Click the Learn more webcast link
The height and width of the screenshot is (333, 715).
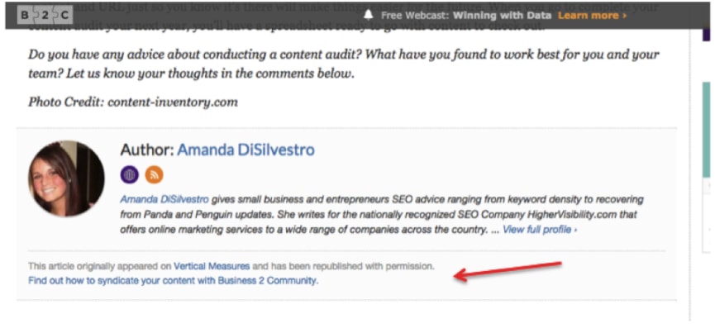tap(592, 16)
